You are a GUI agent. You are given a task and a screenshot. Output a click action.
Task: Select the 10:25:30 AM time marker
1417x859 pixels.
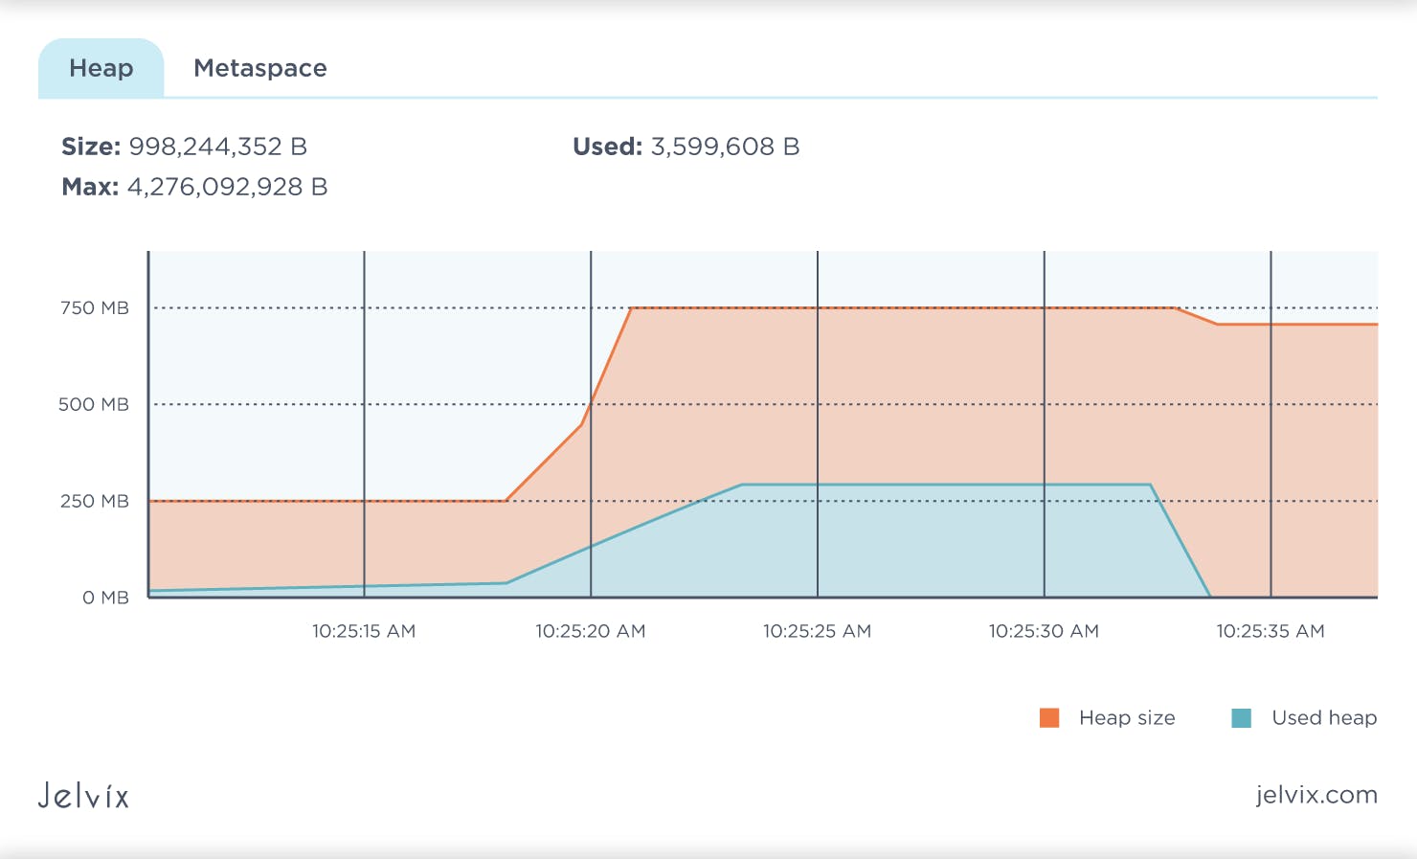pos(1044,631)
